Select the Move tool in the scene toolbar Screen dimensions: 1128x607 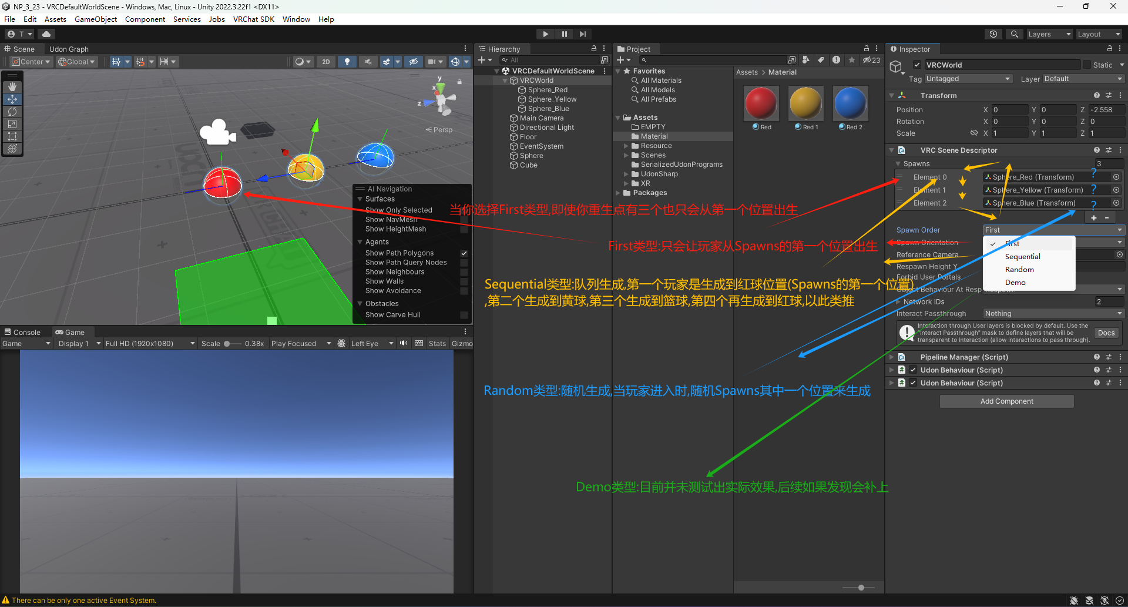click(x=12, y=99)
